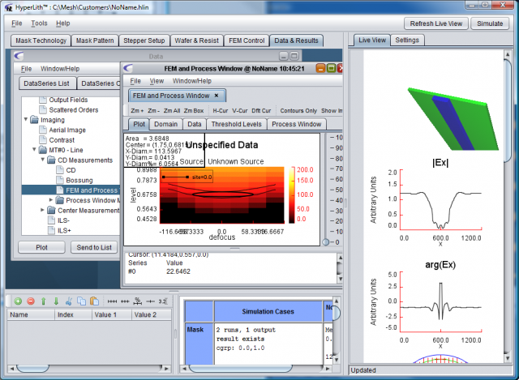The height and width of the screenshot is (380, 519).
Task: Click the Data window logo icon
Action: (x=19, y=56)
